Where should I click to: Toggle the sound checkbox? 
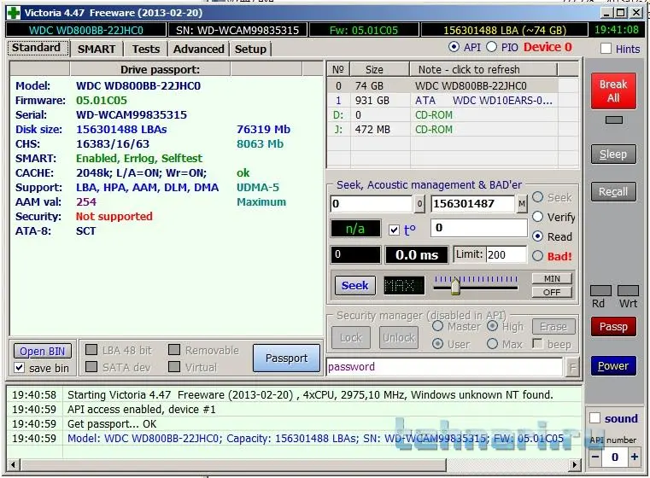[x=595, y=418]
